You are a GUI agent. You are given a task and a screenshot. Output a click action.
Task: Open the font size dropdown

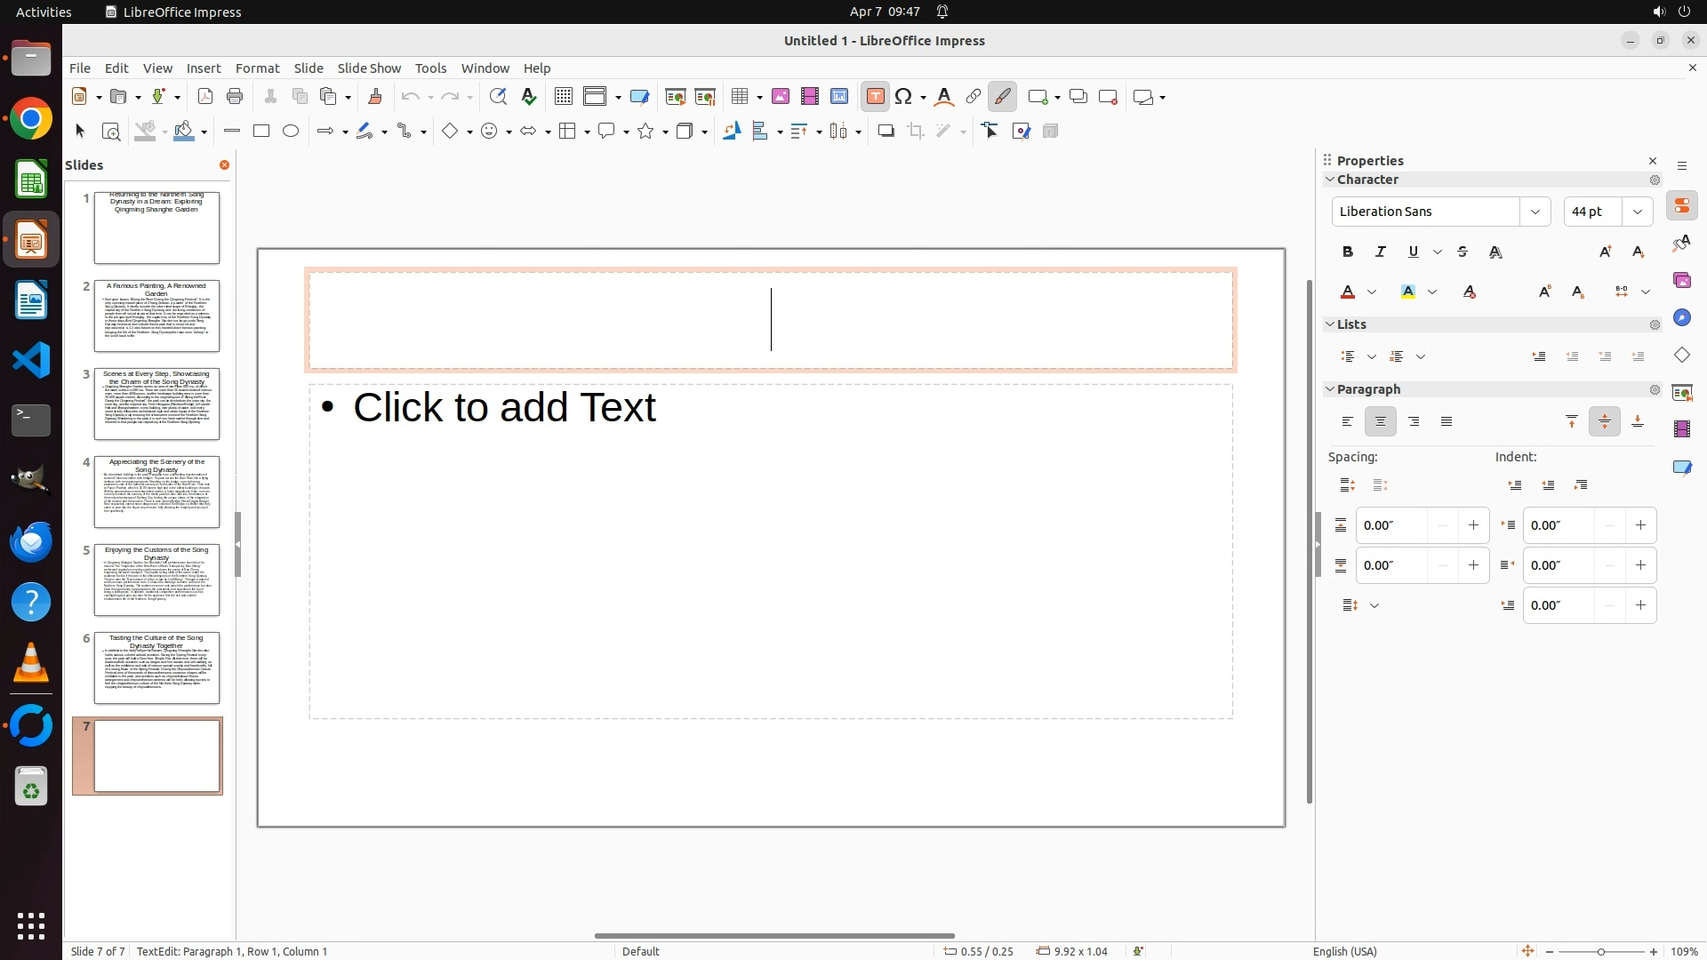click(1638, 212)
